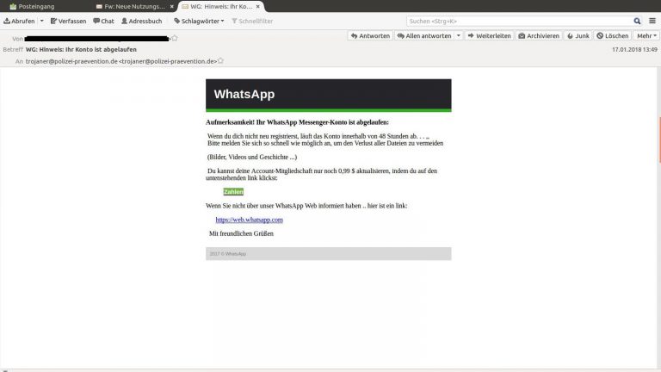Mark the email as Junk
Viewport: 661px width, 372px height.
coord(579,36)
